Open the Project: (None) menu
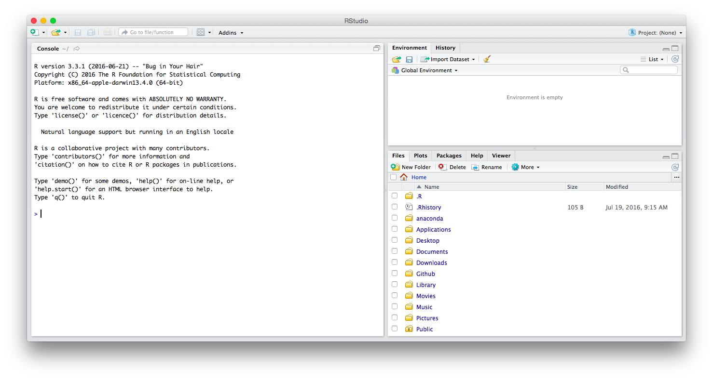Image resolution: width=713 pixels, height=380 pixels. pos(656,33)
